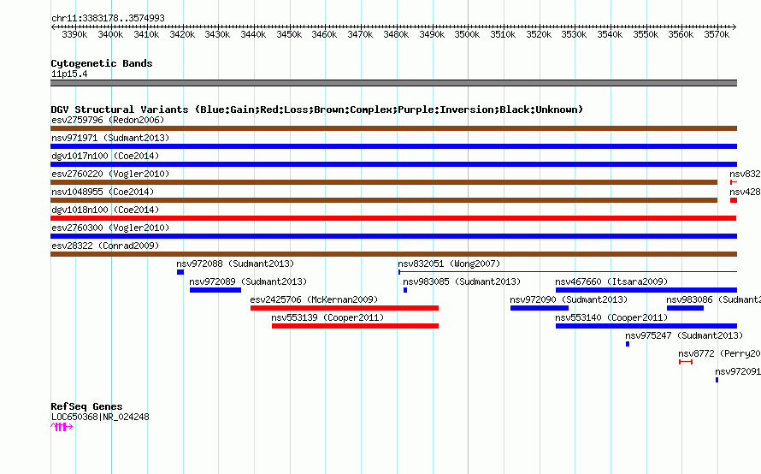Click the nsv832051 (Wong2007) label
The image size is (761, 474).
click(449, 264)
